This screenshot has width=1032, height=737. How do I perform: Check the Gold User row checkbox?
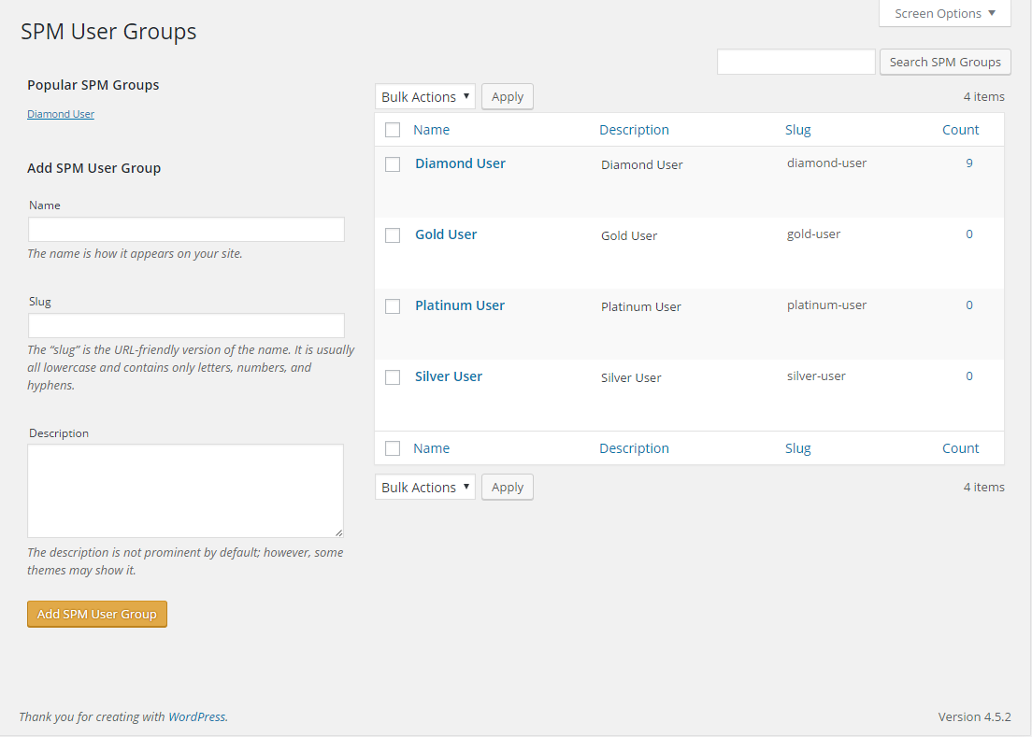[x=393, y=235]
